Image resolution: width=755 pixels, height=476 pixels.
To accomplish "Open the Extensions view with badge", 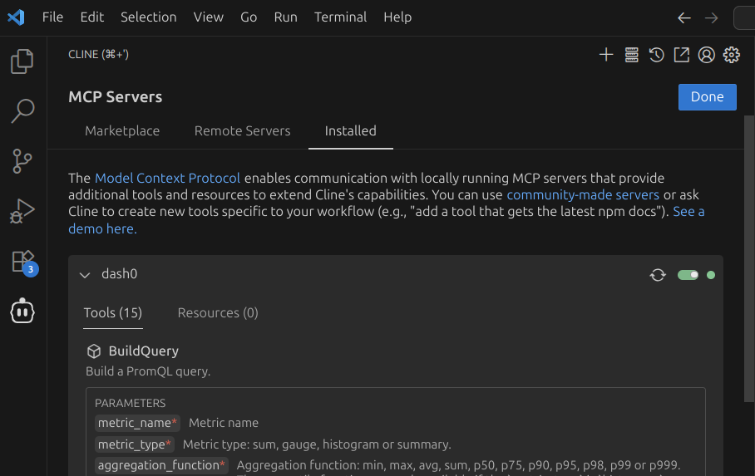I will 22,262.
